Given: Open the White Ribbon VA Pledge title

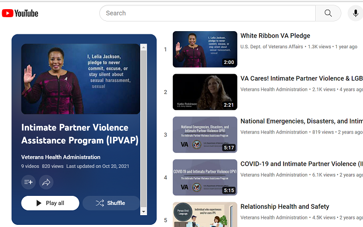Looking at the screenshot, I should pyautogui.click(x=275, y=35).
